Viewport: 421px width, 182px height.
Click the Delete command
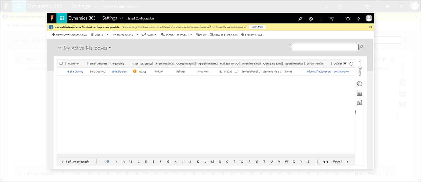[x=97, y=35]
